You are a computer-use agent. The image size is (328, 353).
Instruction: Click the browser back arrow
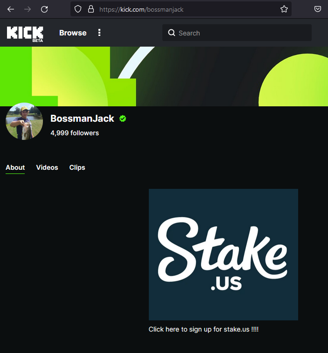tap(11, 9)
